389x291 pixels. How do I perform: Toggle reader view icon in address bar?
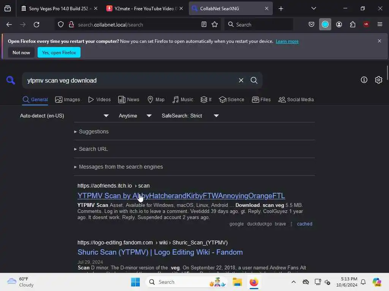pos(204,24)
